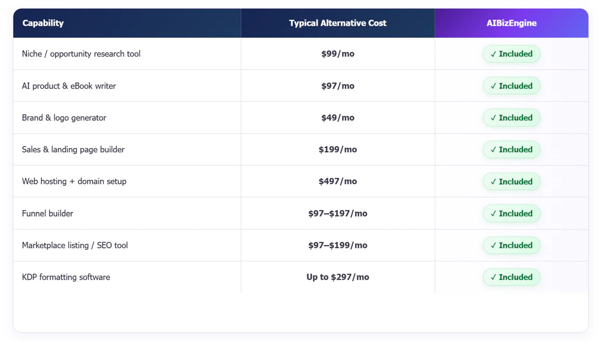Click the $99/mo price cell
The width and height of the screenshot is (599, 342).
tap(338, 54)
